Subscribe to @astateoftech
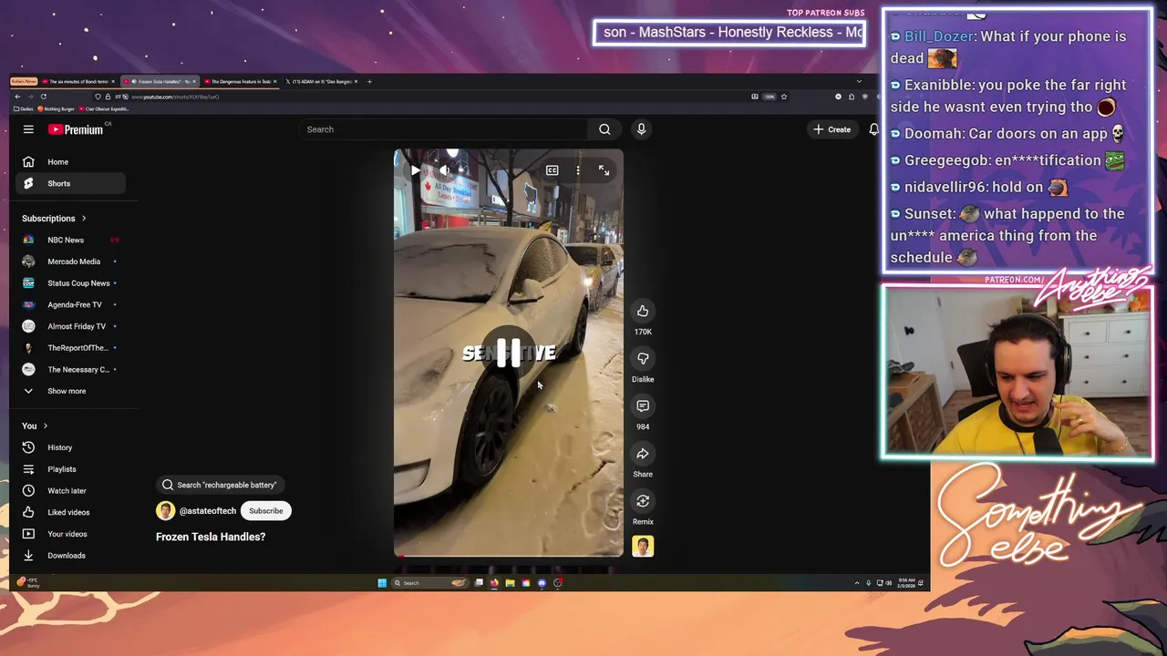The width and height of the screenshot is (1167, 656). click(x=266, y=511)
